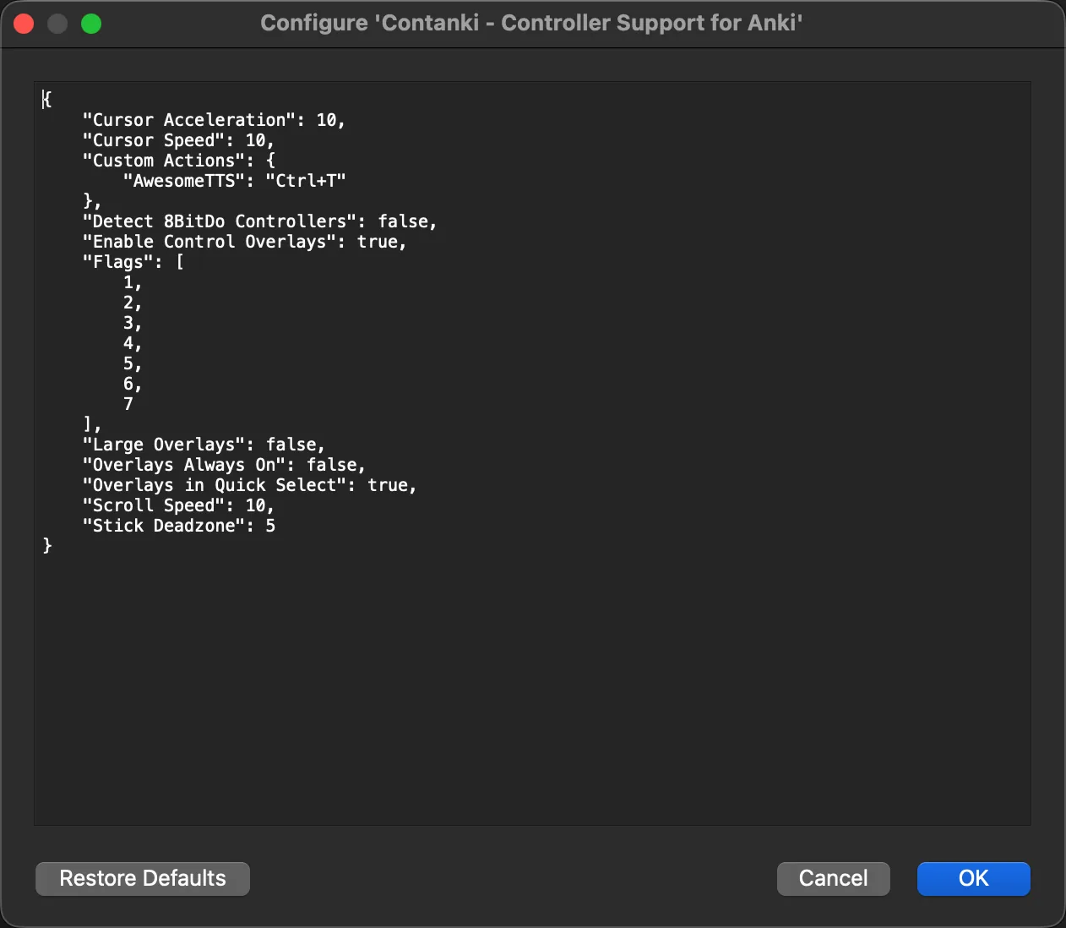
Task: Click the green zoom window button
Action: click(x=91, y=24)
